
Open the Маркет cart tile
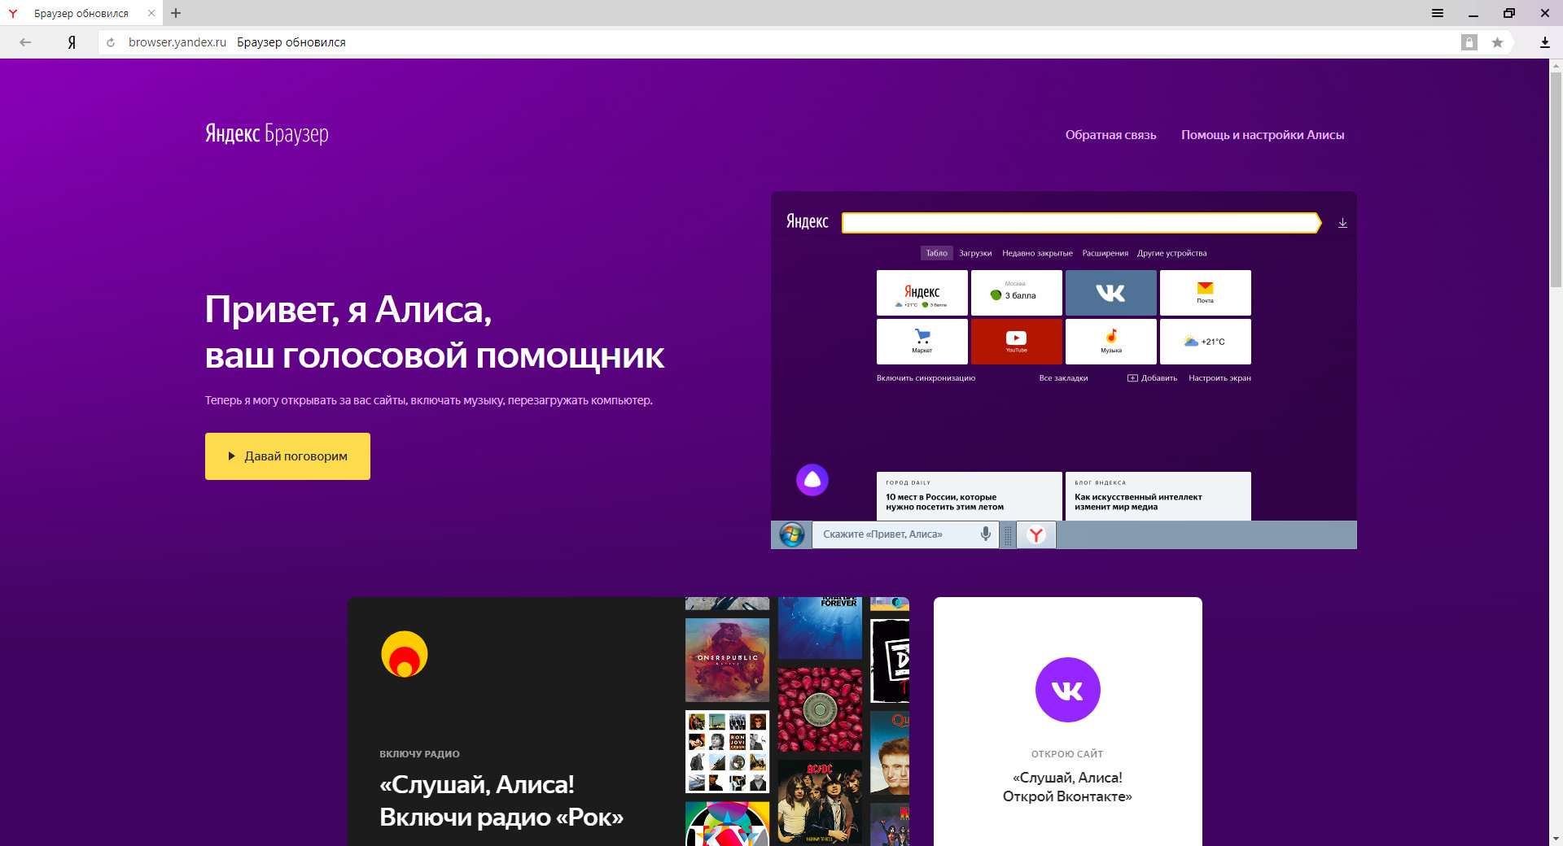(922, 342)
